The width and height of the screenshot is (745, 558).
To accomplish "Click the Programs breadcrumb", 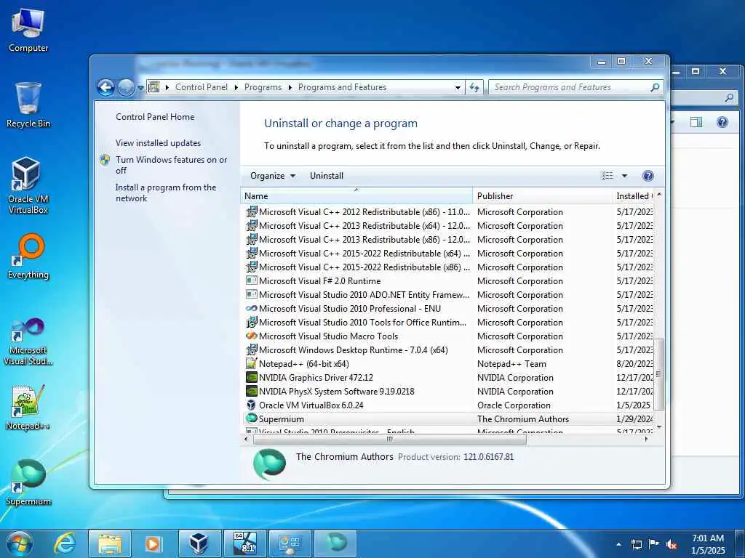I will [x=263, y=87].
